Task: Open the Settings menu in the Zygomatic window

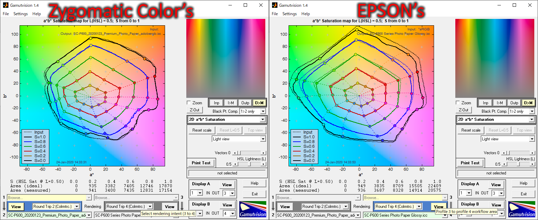Action: 21,14
